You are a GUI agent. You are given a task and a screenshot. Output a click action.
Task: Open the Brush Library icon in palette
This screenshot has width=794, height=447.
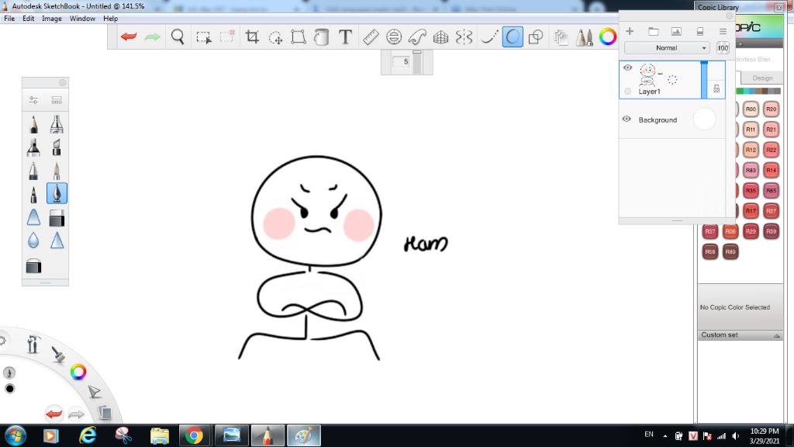click(57, 100)
